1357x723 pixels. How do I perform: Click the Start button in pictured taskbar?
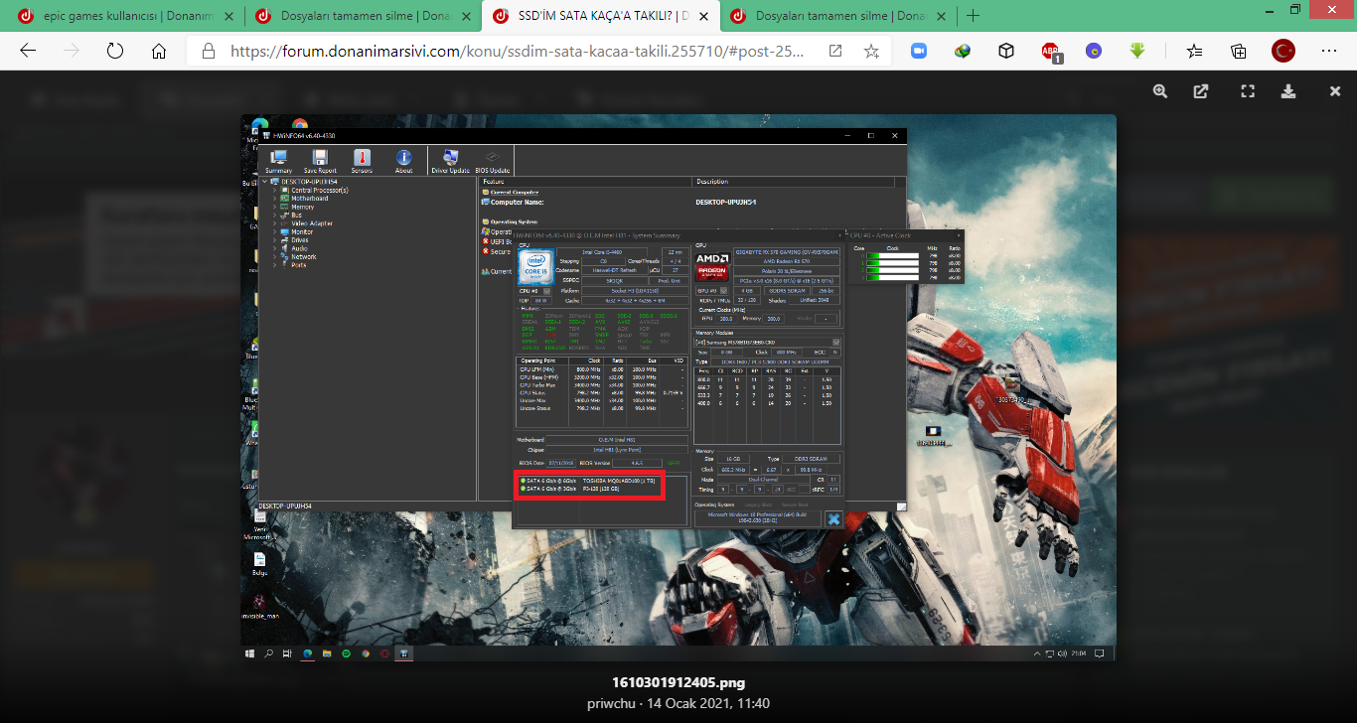[x=249, y=653]
